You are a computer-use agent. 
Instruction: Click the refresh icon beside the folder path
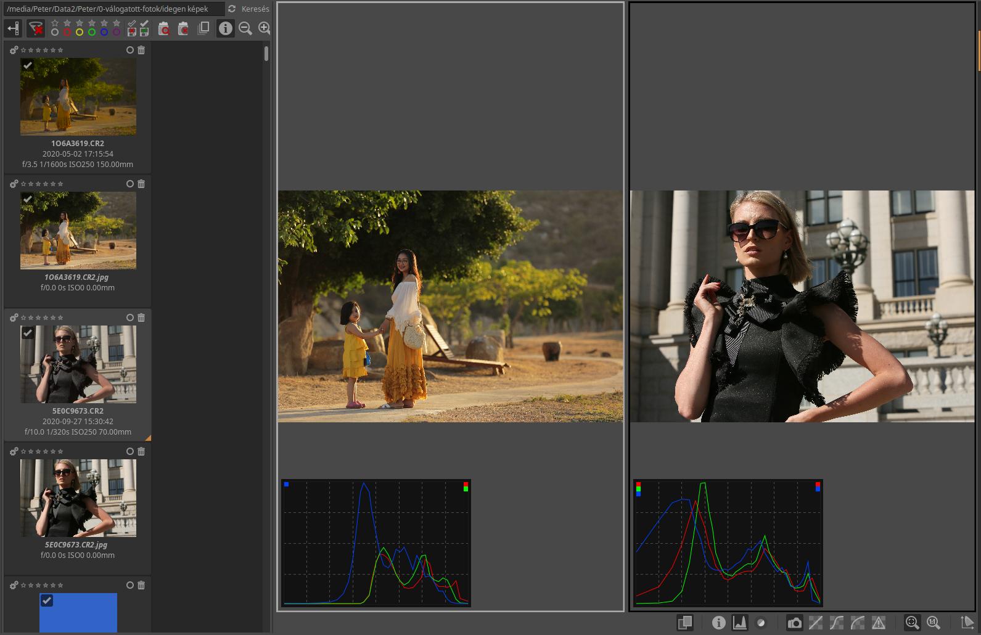tap(232, 9)
